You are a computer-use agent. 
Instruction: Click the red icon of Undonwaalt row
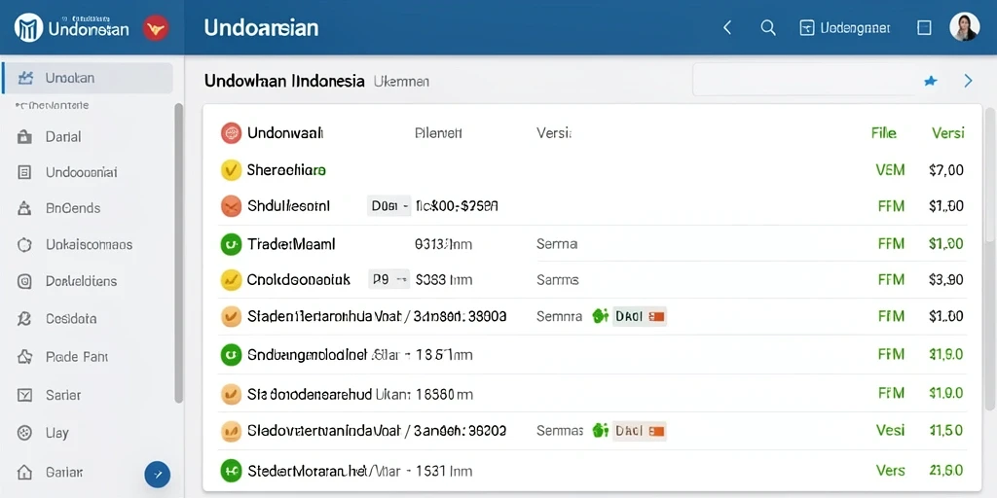click(231, 132)
